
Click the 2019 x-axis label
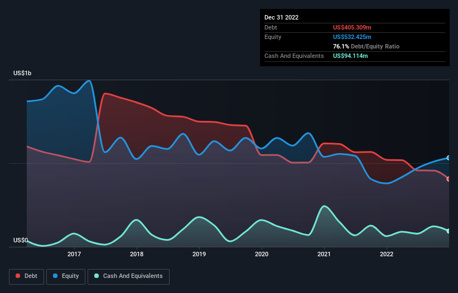click(199, 254)
